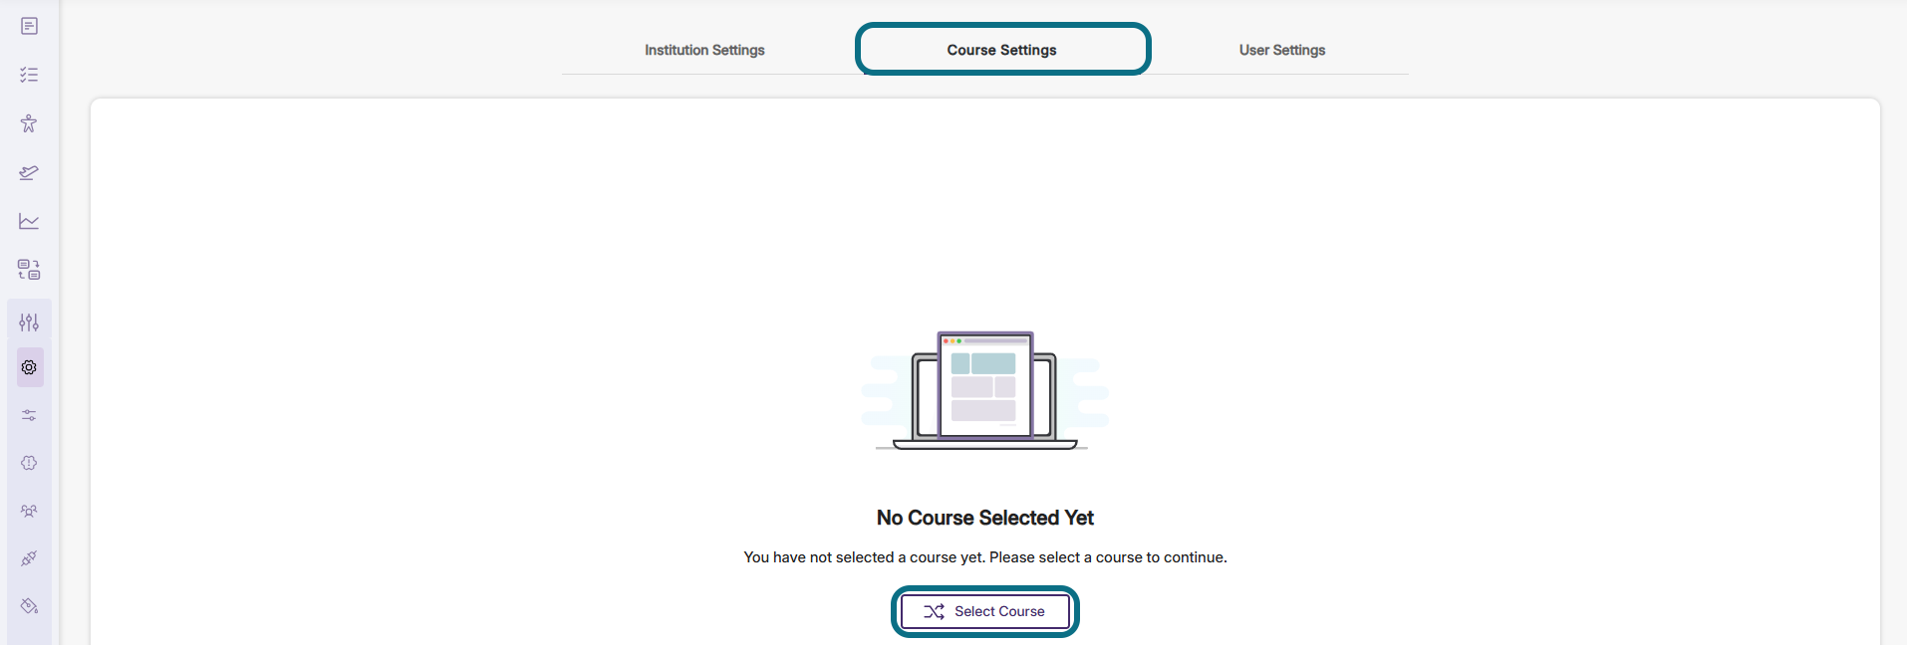Open the checklist icon in sidebar
Image resolution: width=1907 pixels, height=645 pixels.
(29, 75)
